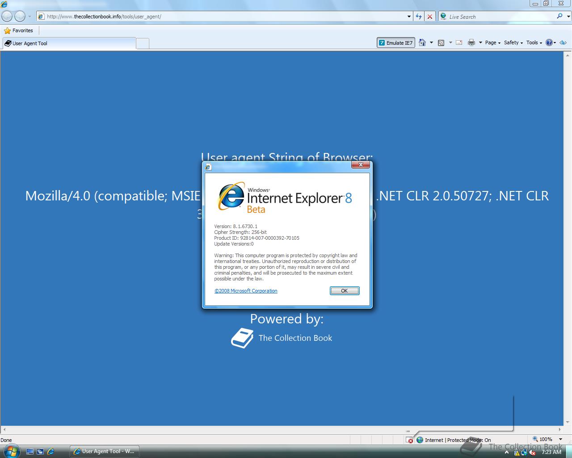
Task: Click the muted volume tray icon
Action: tap(532, 452)
